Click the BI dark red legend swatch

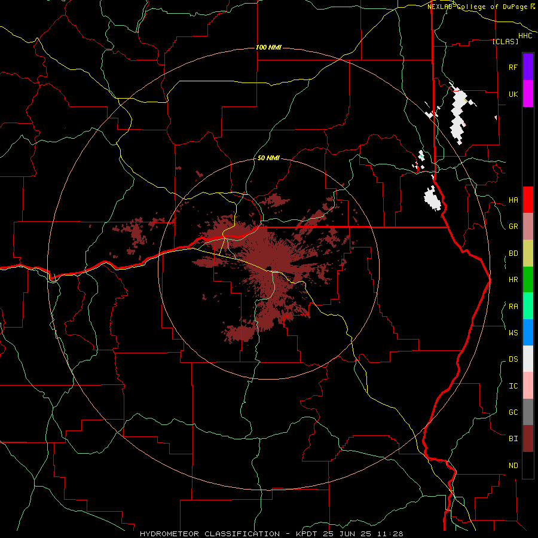pyautogui.click(x=528, y=439)
